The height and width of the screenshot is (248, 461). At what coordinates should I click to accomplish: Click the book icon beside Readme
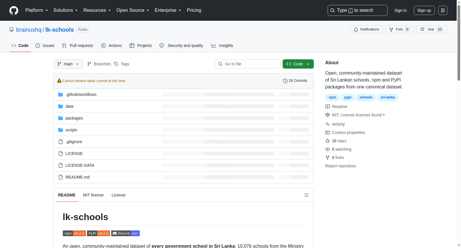coord(328,107)
